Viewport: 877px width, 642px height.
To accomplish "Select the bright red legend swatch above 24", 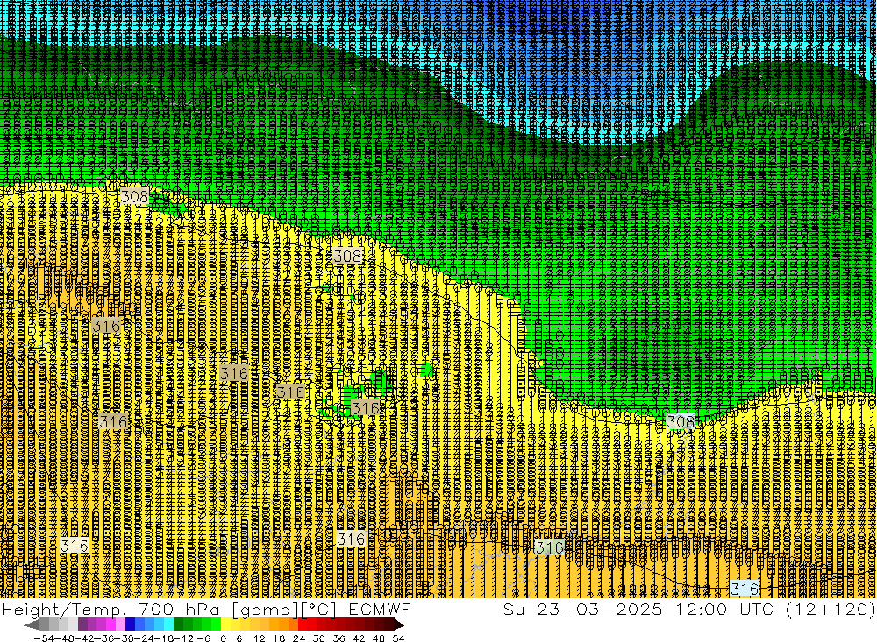I will (303, 624).
